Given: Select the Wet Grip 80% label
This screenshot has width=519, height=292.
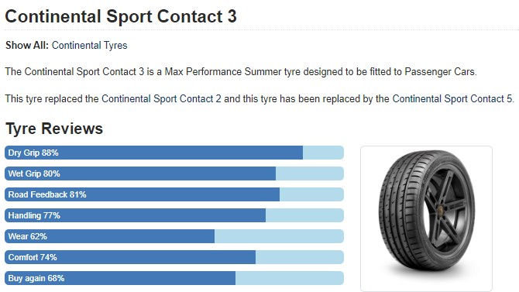Looking at the screenshot, I should tap(34, 173).
